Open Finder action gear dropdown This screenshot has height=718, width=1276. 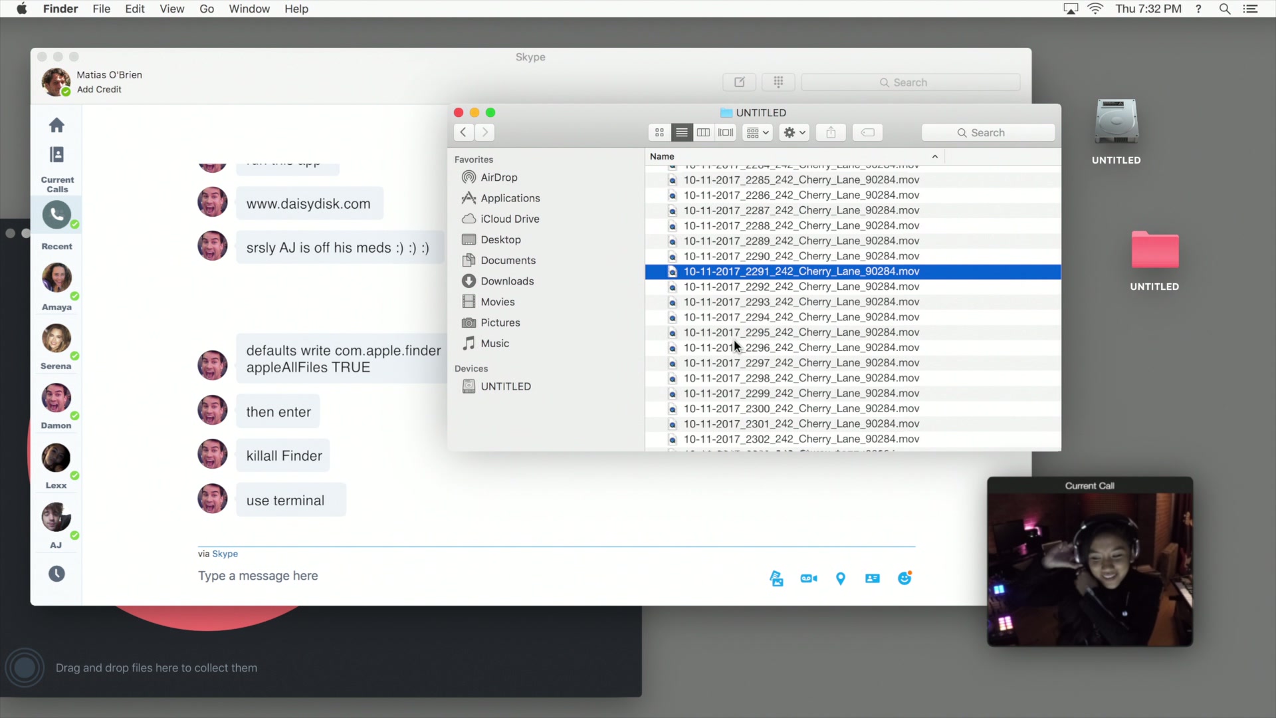click(x=794, y=132)
